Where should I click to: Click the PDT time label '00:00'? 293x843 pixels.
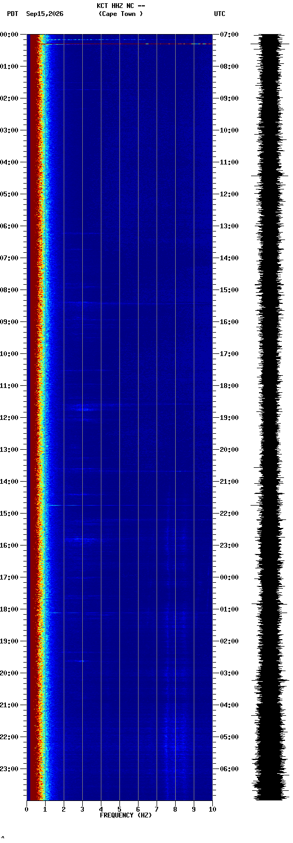8,35
